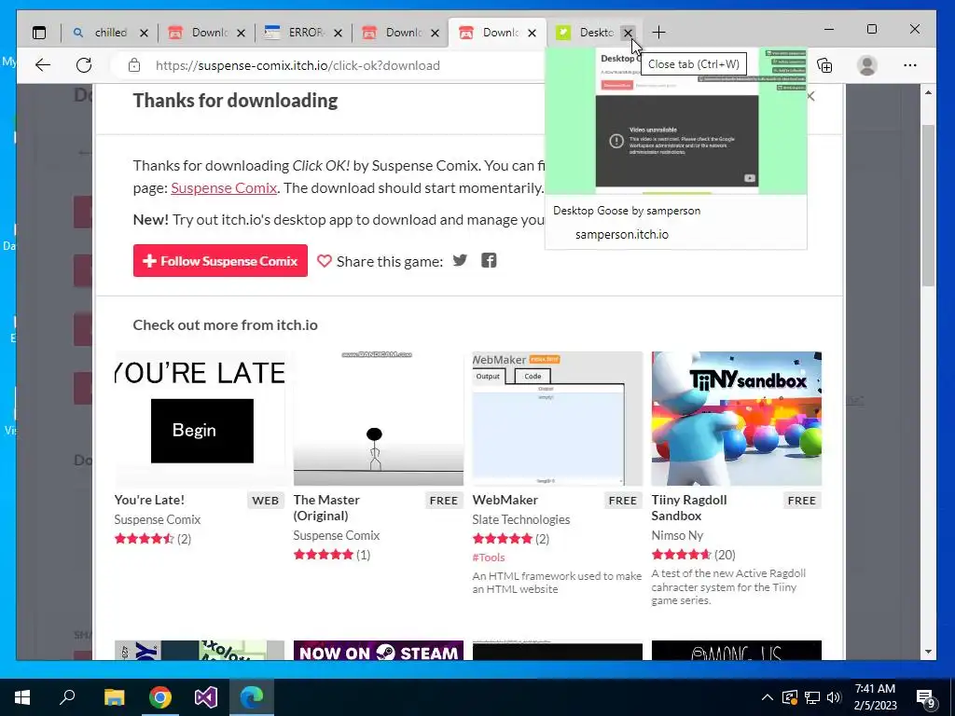This screenshot has height=716, width=955.
Task: Refresh the current page
Action: [x=84, y=65]
